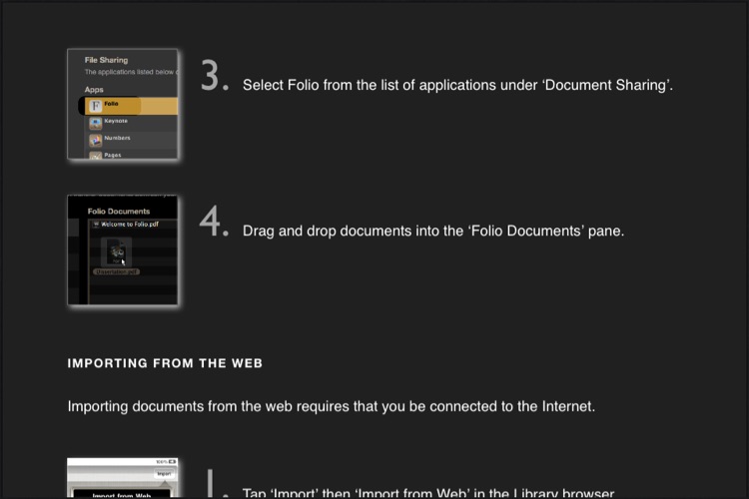Click the 'Folio Documents' heading
749x499 pixels.
click(119, 211)
